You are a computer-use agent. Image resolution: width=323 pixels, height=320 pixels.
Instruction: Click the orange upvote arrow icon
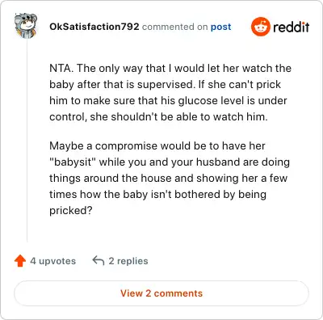click(x=20, y=261)
